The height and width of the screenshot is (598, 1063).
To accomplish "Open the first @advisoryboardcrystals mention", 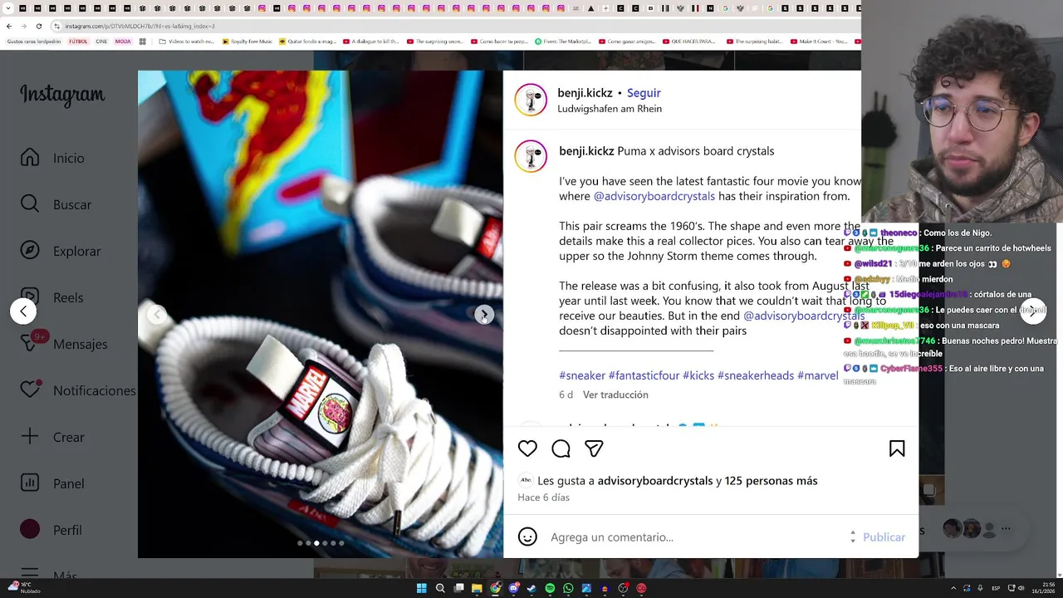I will click(x=654, y=196).
